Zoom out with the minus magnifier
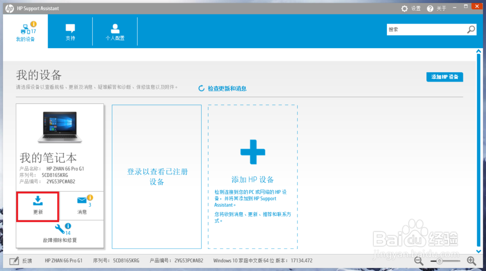The image size is (486, 271). point(419,261)
